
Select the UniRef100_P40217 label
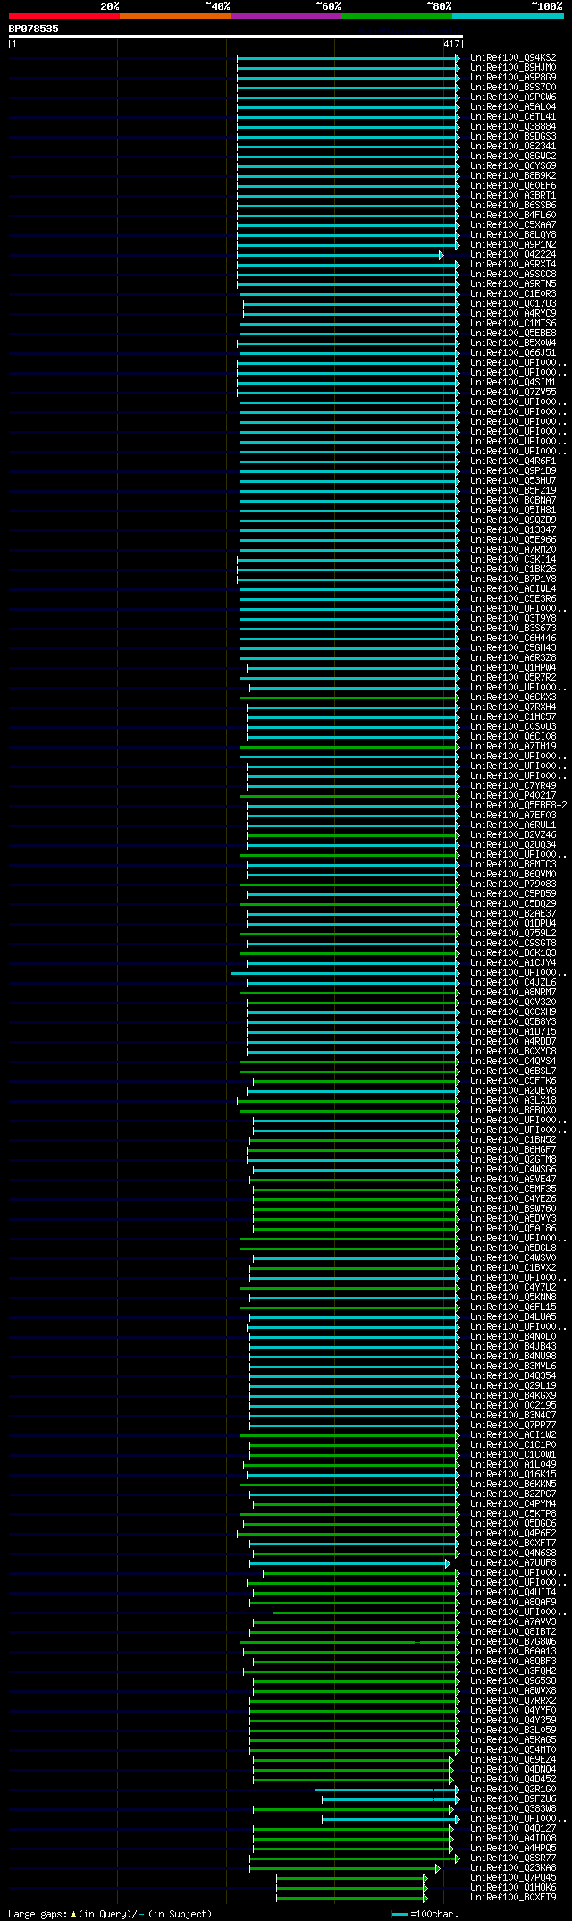click(513, 795)
